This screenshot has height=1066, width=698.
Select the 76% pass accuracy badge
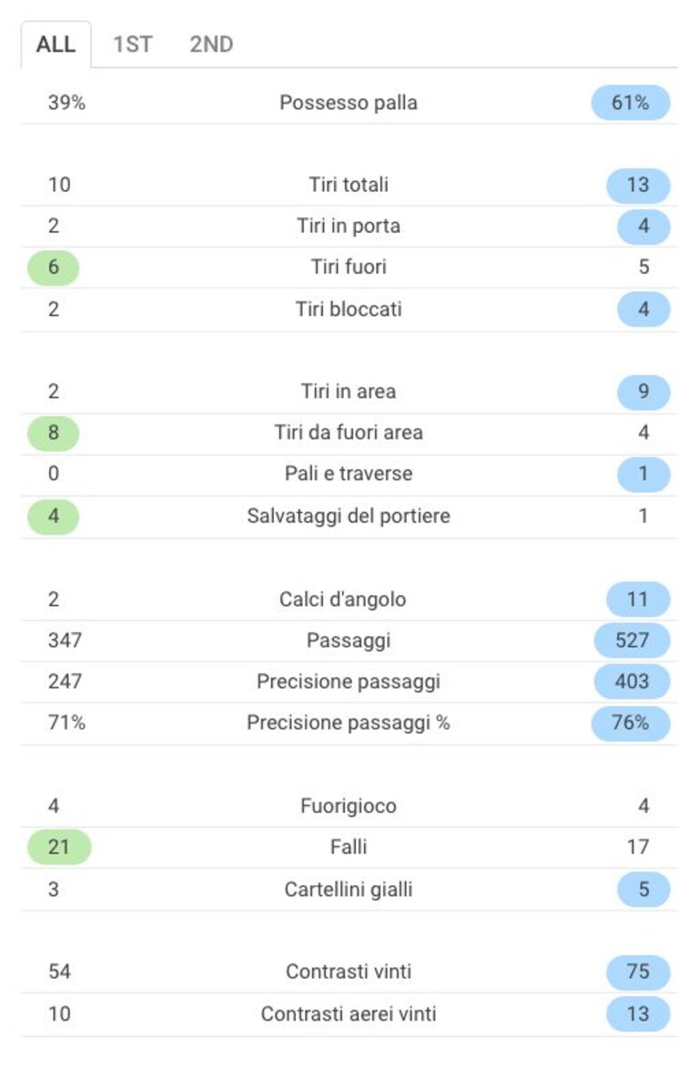[631, 723]
